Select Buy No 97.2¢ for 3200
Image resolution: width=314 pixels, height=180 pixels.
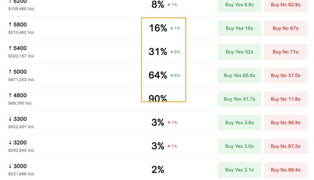pyautogui.click(x=286, y=146)
